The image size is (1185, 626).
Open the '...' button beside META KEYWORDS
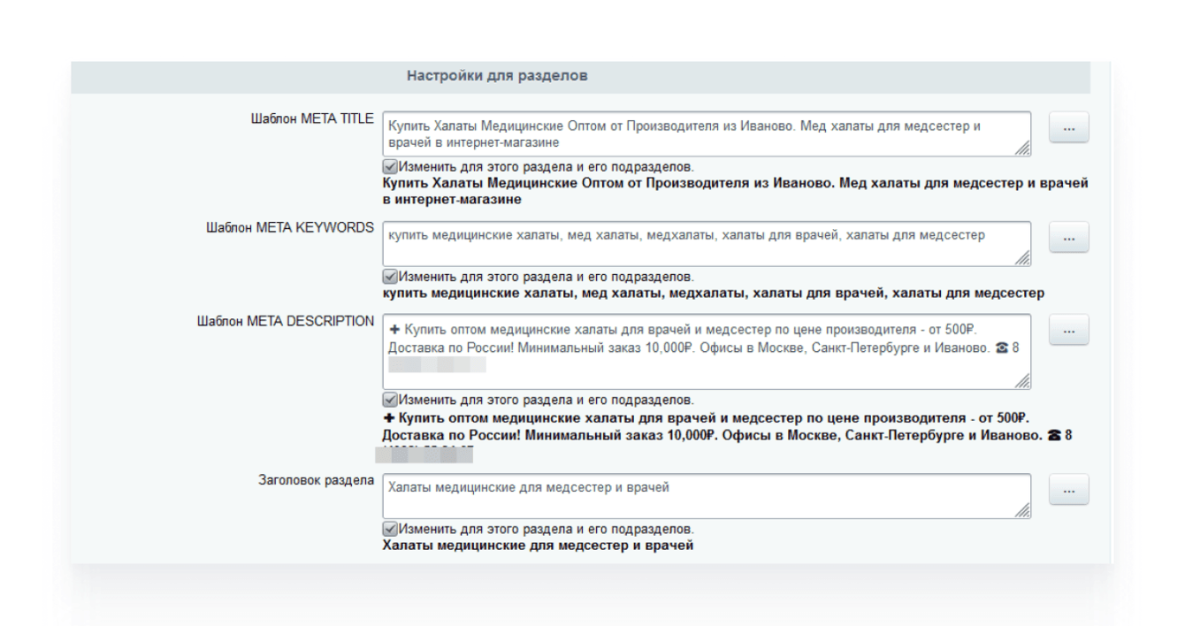pos(1069,237)
